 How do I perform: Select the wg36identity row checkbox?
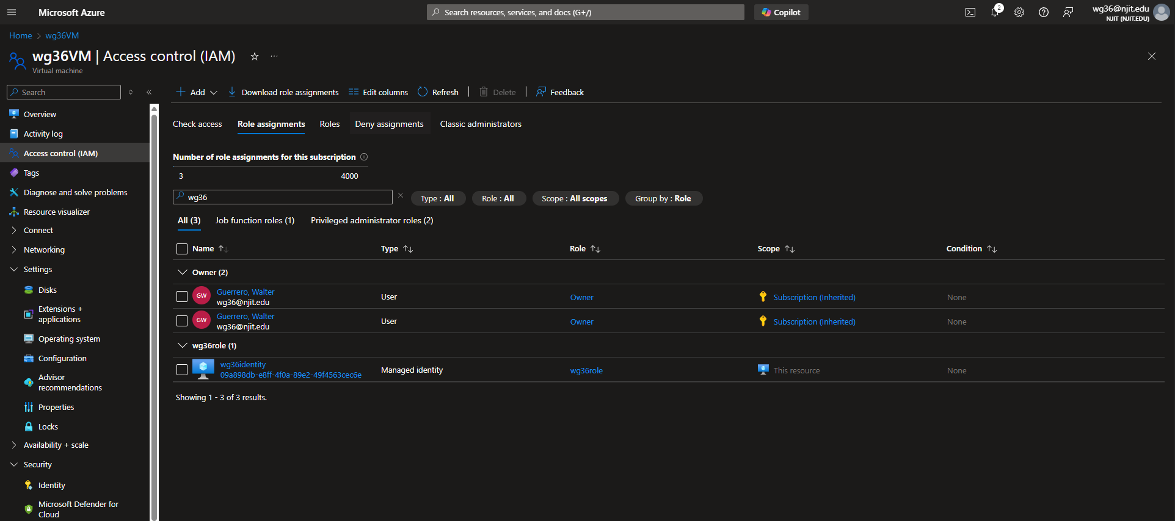click(x=182, y=370)
